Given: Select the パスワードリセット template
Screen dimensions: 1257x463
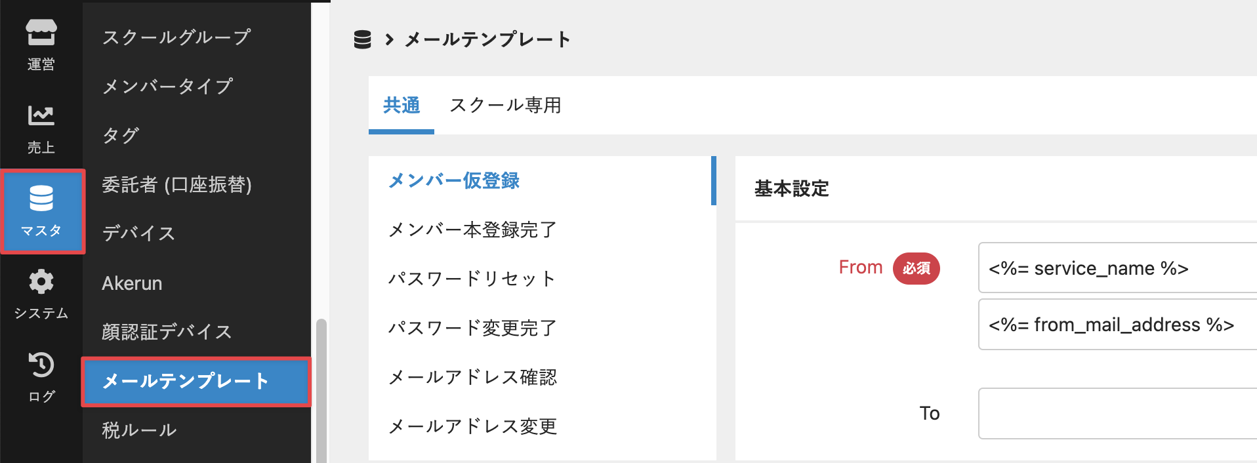Looking at the screenshot, I should pyautogui.click(x=472, y=279).
